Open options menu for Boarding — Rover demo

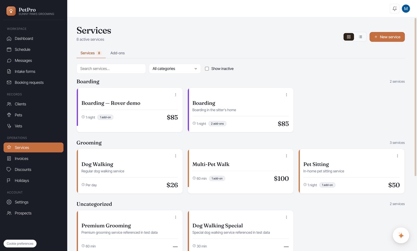[175, 95]
